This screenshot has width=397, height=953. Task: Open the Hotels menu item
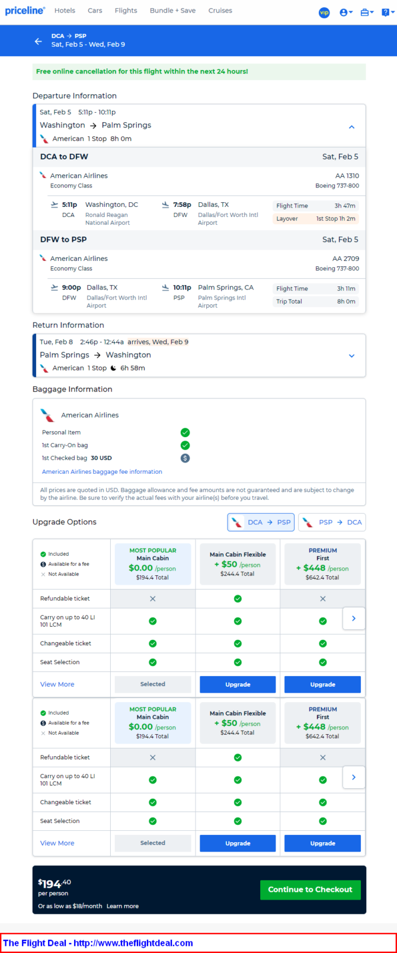coord(65,11)
